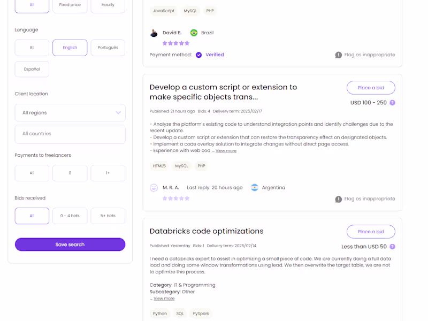Click the Argentina flag icon
428x321 pixels.
(255, 188)
